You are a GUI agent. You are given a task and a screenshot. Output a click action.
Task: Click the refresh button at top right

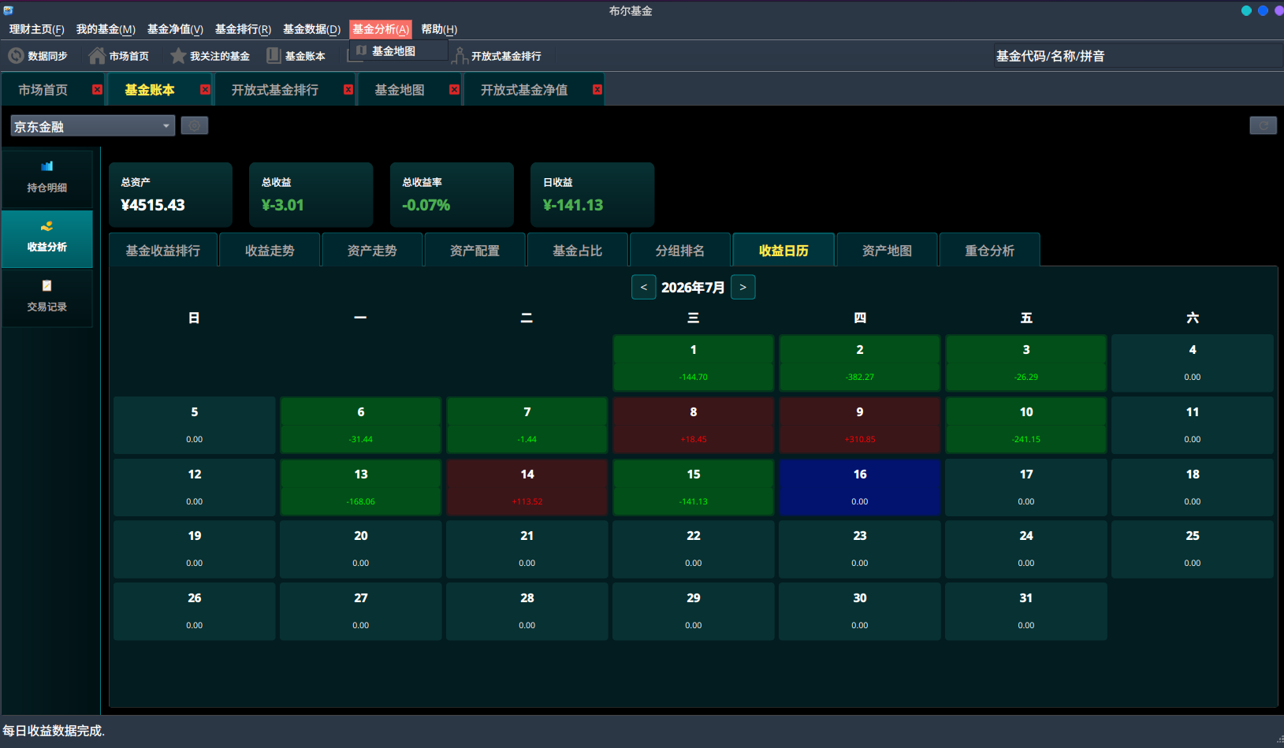pyautogui.click(x=1263, y=126)
